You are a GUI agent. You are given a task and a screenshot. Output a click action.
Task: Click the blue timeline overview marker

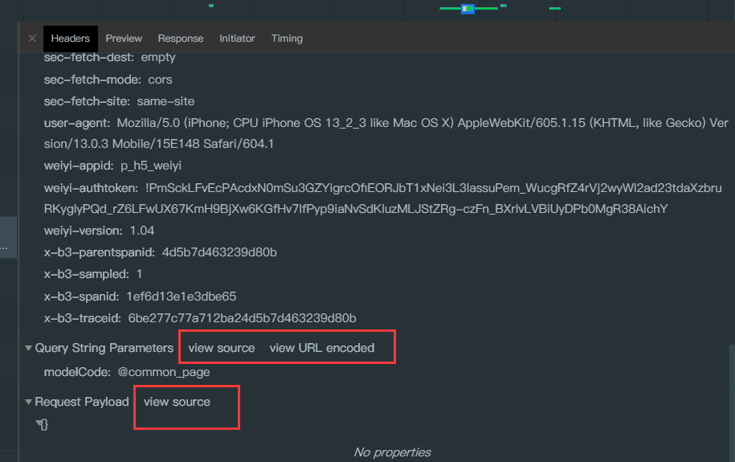click(468, 9)
